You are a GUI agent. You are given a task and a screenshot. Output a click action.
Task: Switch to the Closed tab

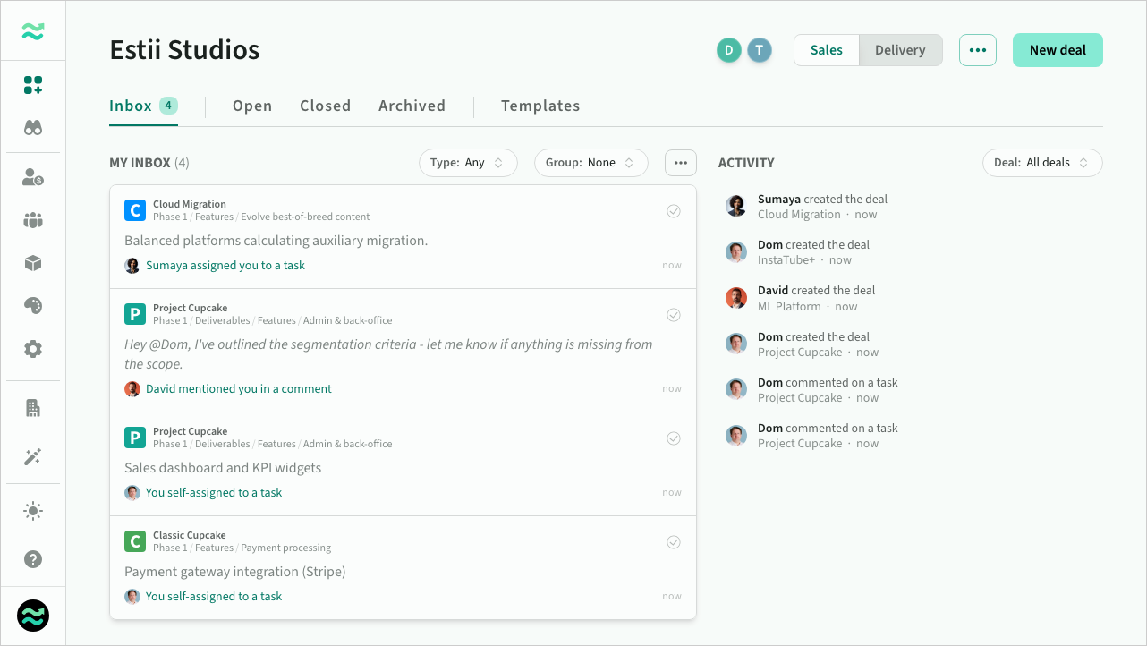pyautogui.click(x=325, y=106)
